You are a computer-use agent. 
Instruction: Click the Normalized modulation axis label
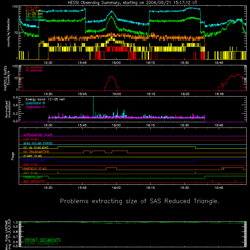8,109
